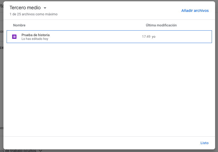The image size is (218, 152).
Task: Click Añadir archivos link
Action: pyautogui.click(x=195, y=11)
